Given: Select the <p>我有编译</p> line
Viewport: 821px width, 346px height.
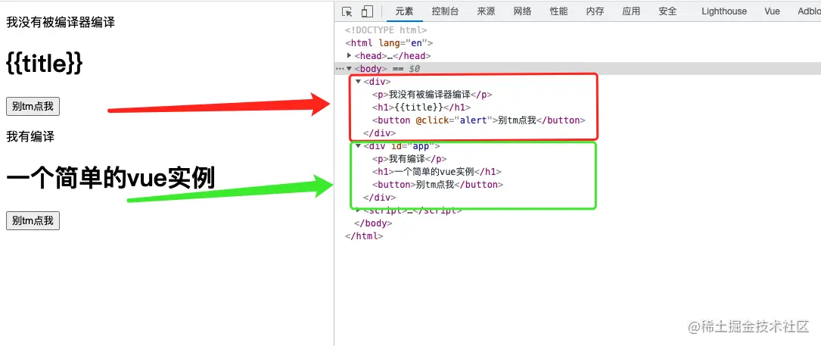Looking at the screenshot, I should point(409,159).
